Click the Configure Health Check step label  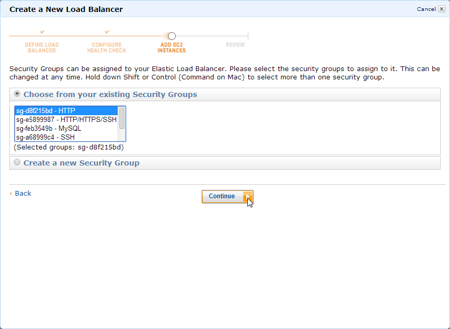pos(106,48)
